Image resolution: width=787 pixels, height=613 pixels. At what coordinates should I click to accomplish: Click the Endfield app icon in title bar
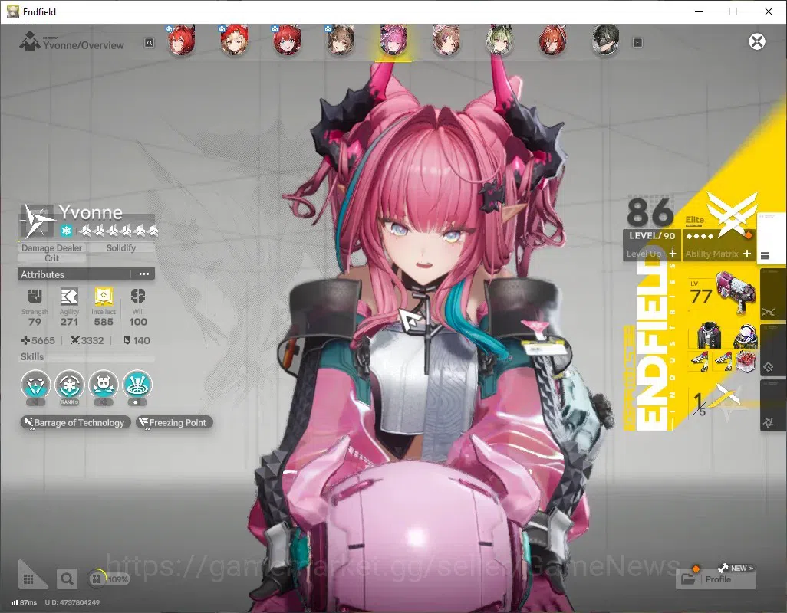(x=12, y=11)
